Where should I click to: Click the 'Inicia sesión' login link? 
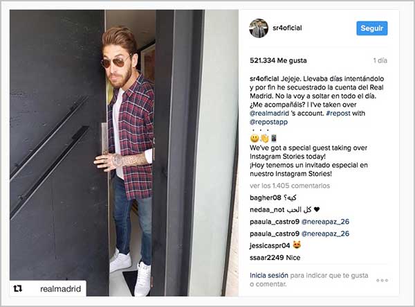tap(268, 275)
